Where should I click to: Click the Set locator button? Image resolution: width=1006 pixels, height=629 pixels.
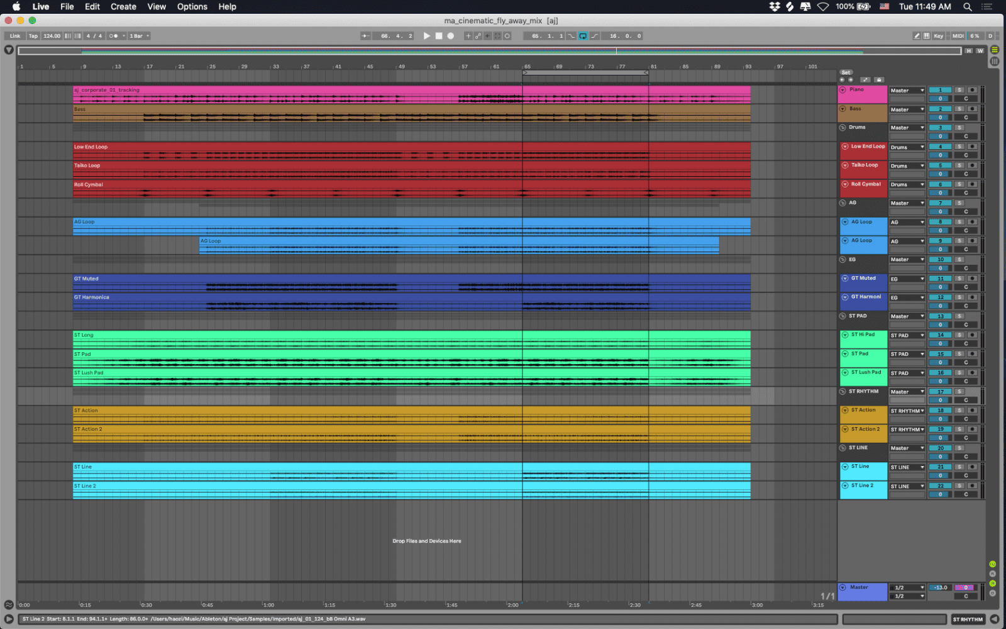[x=846, y=72]
